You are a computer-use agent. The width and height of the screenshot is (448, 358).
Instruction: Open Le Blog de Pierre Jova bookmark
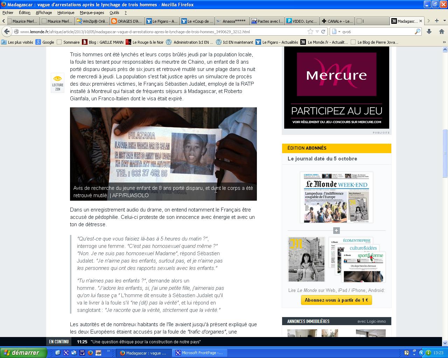374,42
